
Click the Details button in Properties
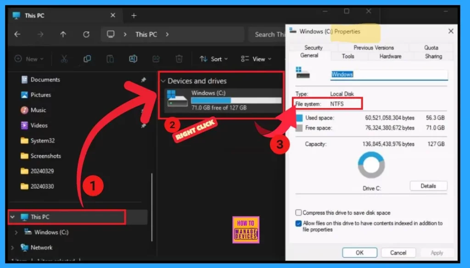coord(428,186)
